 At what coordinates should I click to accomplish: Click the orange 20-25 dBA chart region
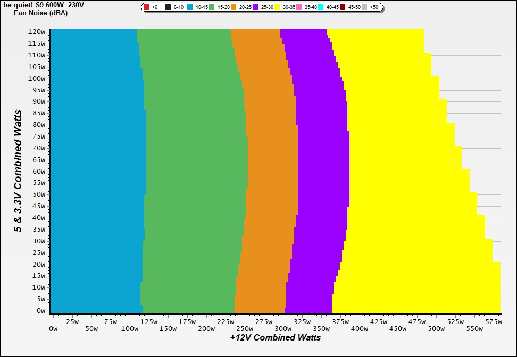point(271,170)
